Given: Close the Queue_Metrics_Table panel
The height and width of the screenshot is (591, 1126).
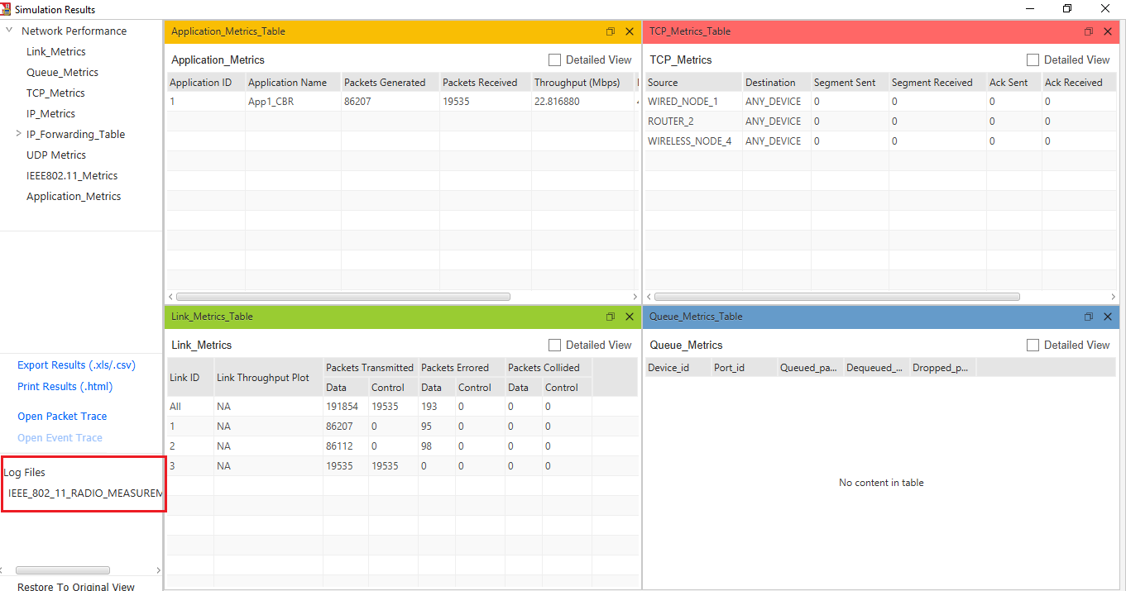Looking at the screenshot, I should click(x=1107, y=317).
